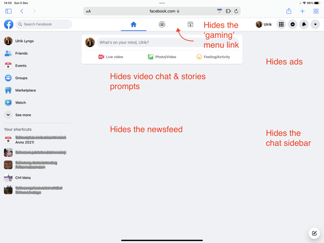
Task: Click the facebook.com address bar
Action: click(162, 11)
